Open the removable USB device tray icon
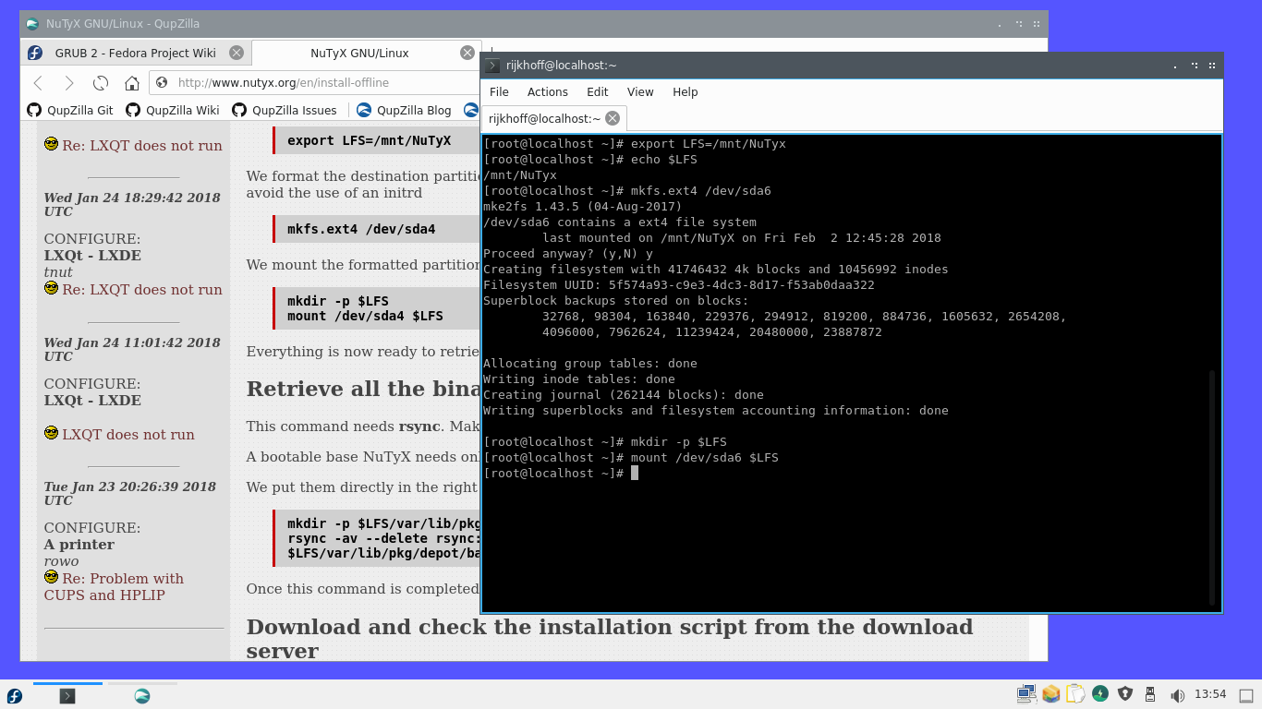Image resolution: width=1262 pixels, height=709 pixels. 1150,694
